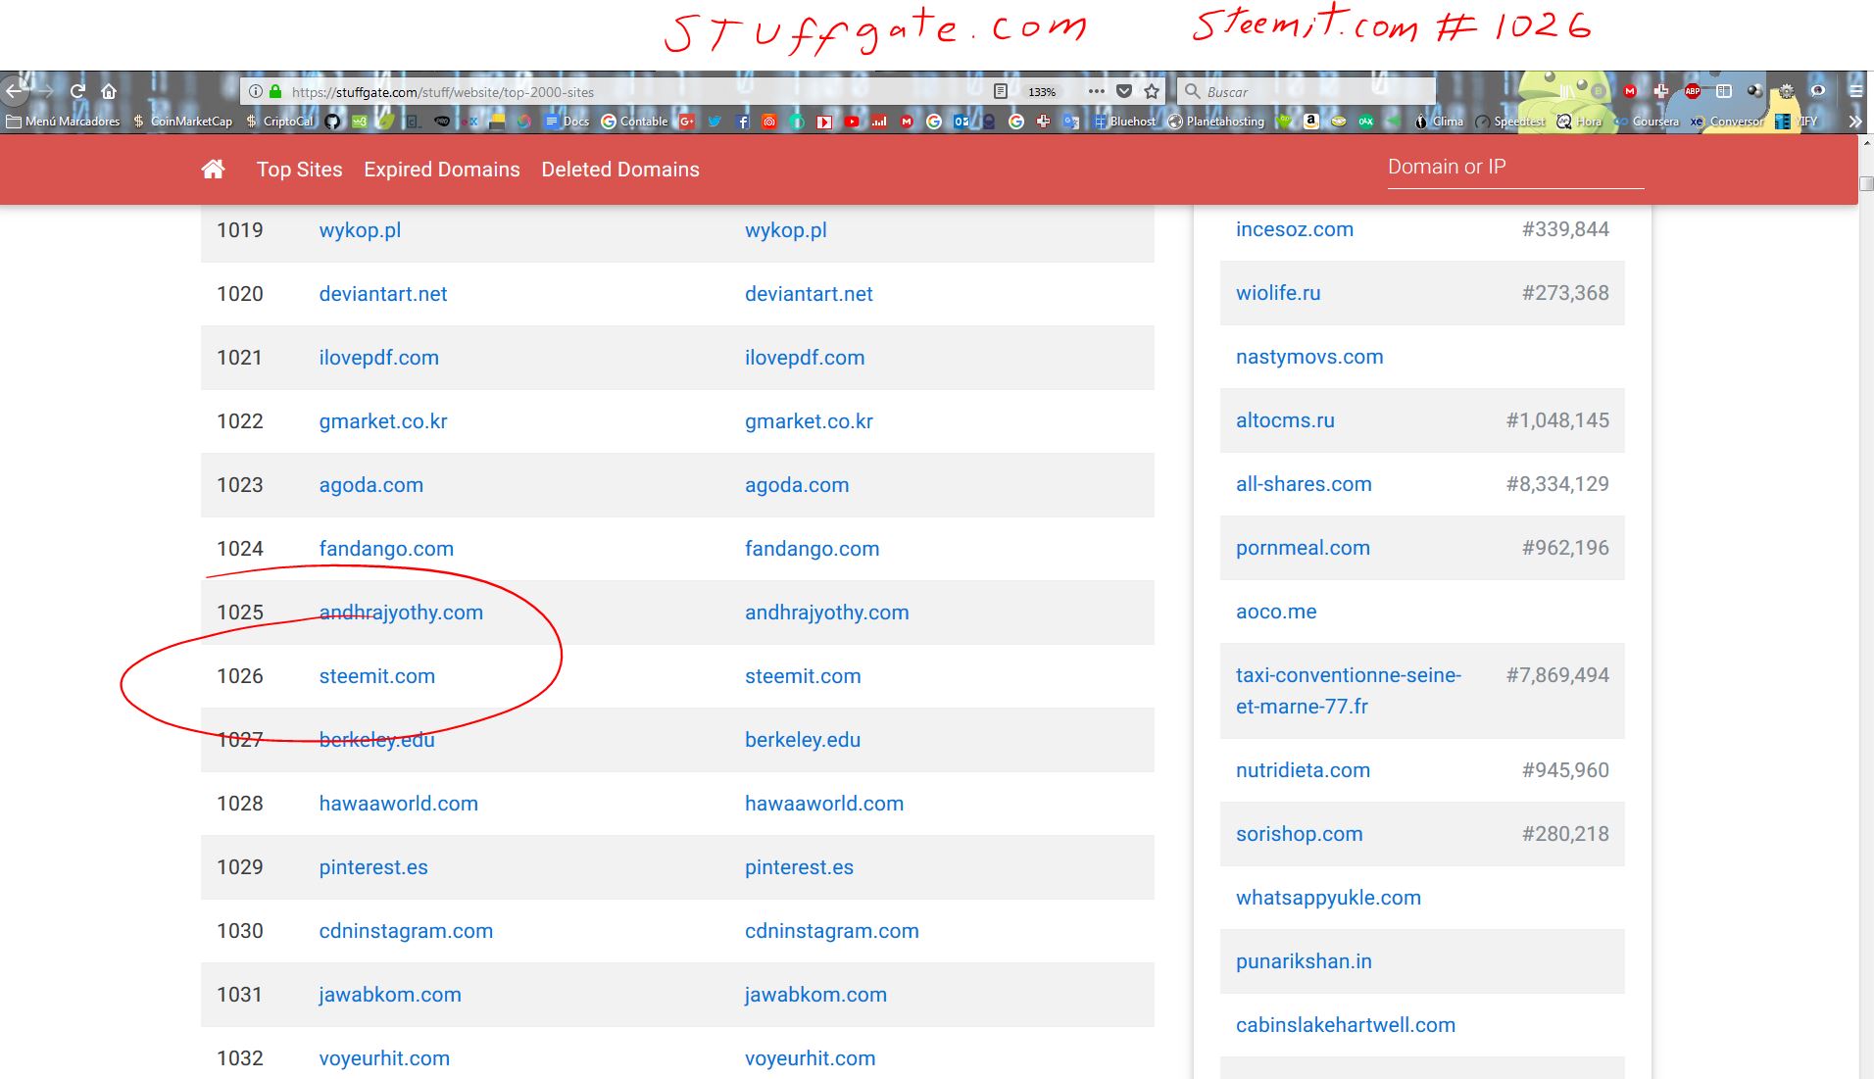Viewport: 1874px width, 1079px height.
Task: Open andhrajyothy.com second column link
Action: 826,613
